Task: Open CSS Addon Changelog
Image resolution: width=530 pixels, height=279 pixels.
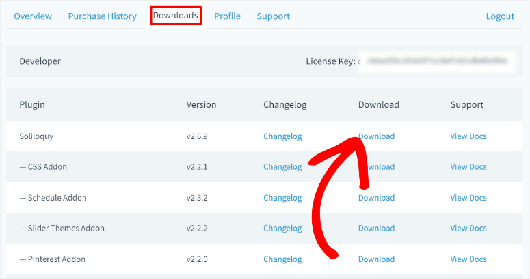Action: click(282, 166)
